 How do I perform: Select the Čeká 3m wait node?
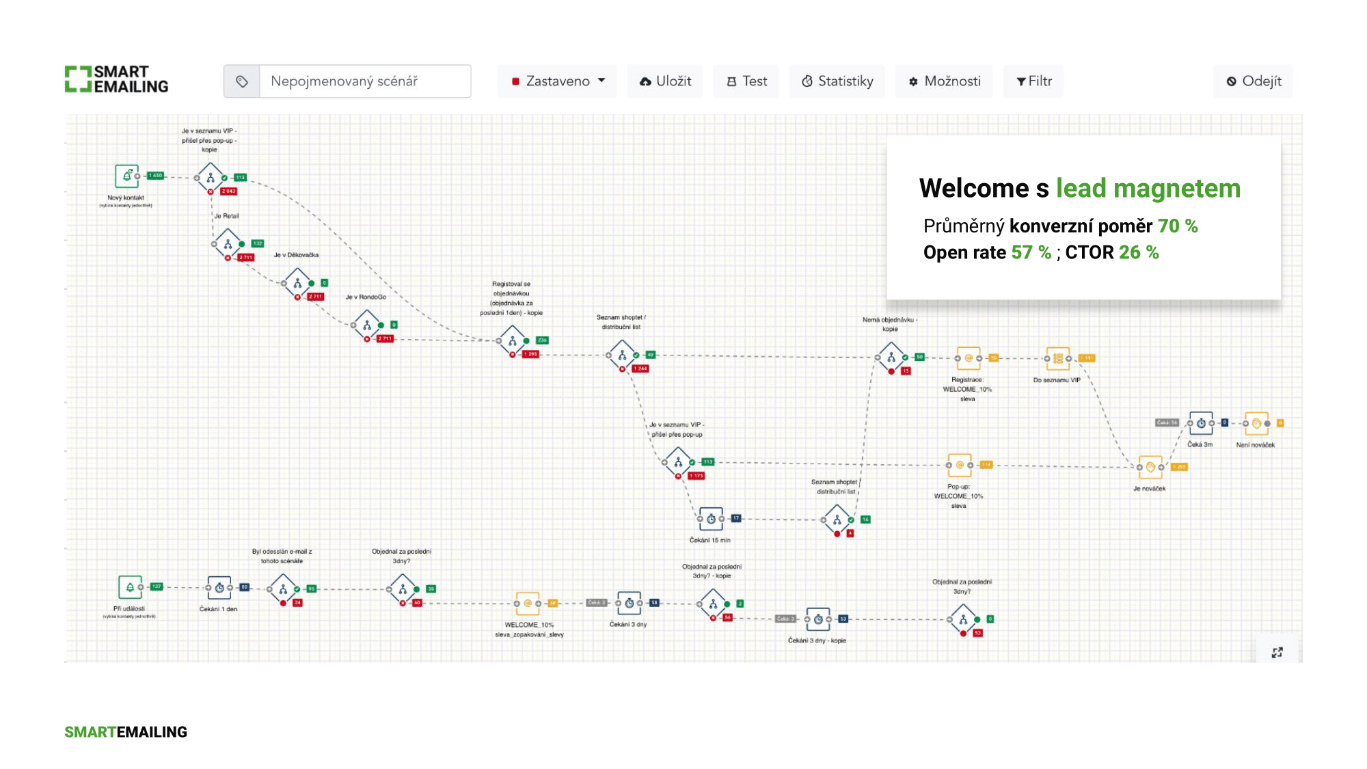tap(1201, 423)
